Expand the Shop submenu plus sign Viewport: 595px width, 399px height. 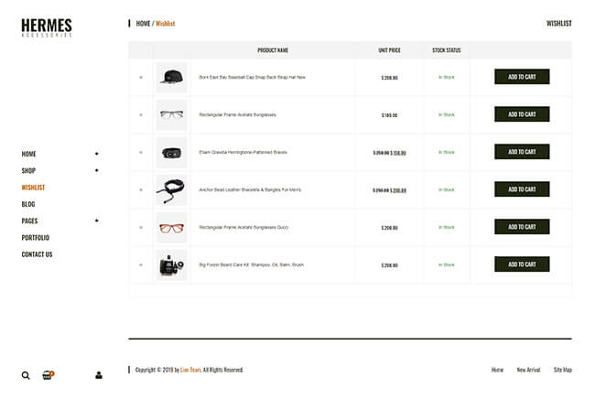tap(96, 170)
